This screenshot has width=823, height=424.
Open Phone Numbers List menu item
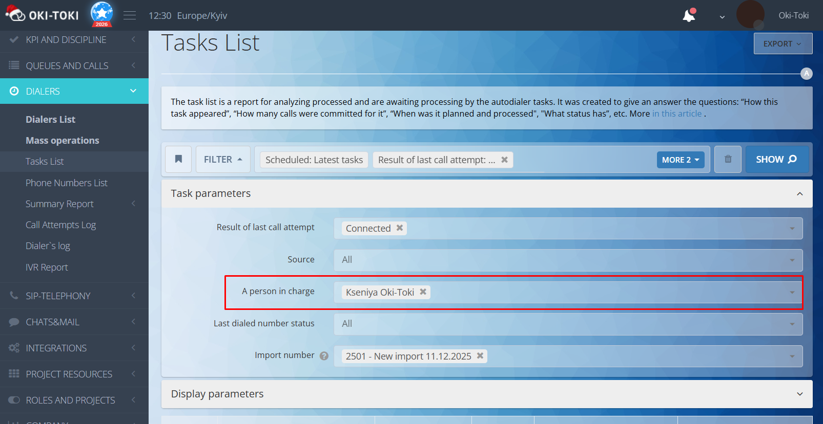pyautogui.click(x=67, y=183)
